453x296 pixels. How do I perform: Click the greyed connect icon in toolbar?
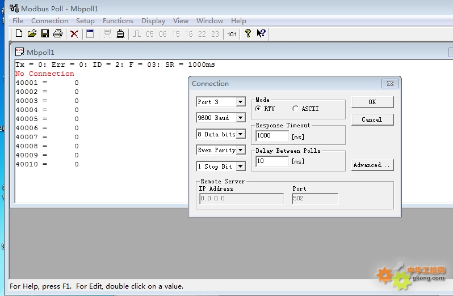(107, 34)
